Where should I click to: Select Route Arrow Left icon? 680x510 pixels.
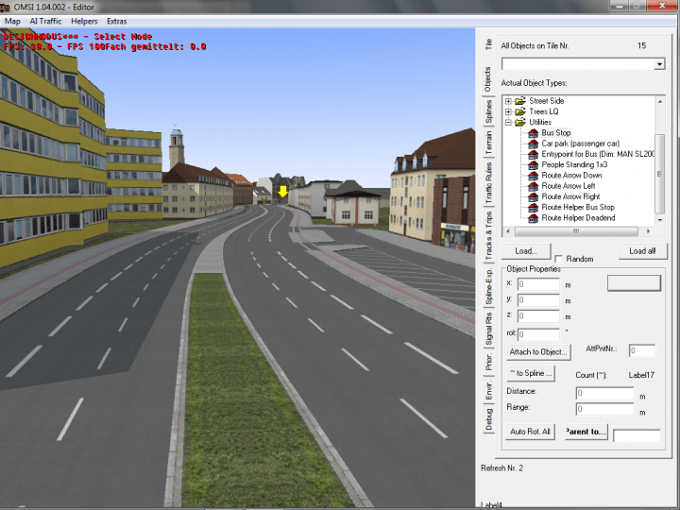pos(533,186)
